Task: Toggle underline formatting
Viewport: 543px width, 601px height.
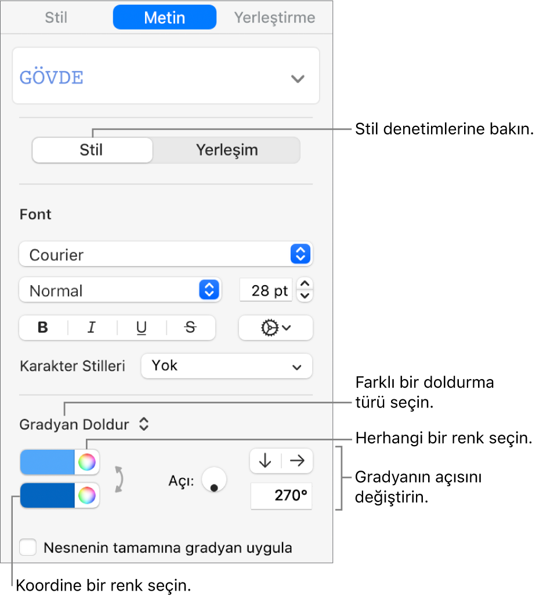Action: click(141, 327)
